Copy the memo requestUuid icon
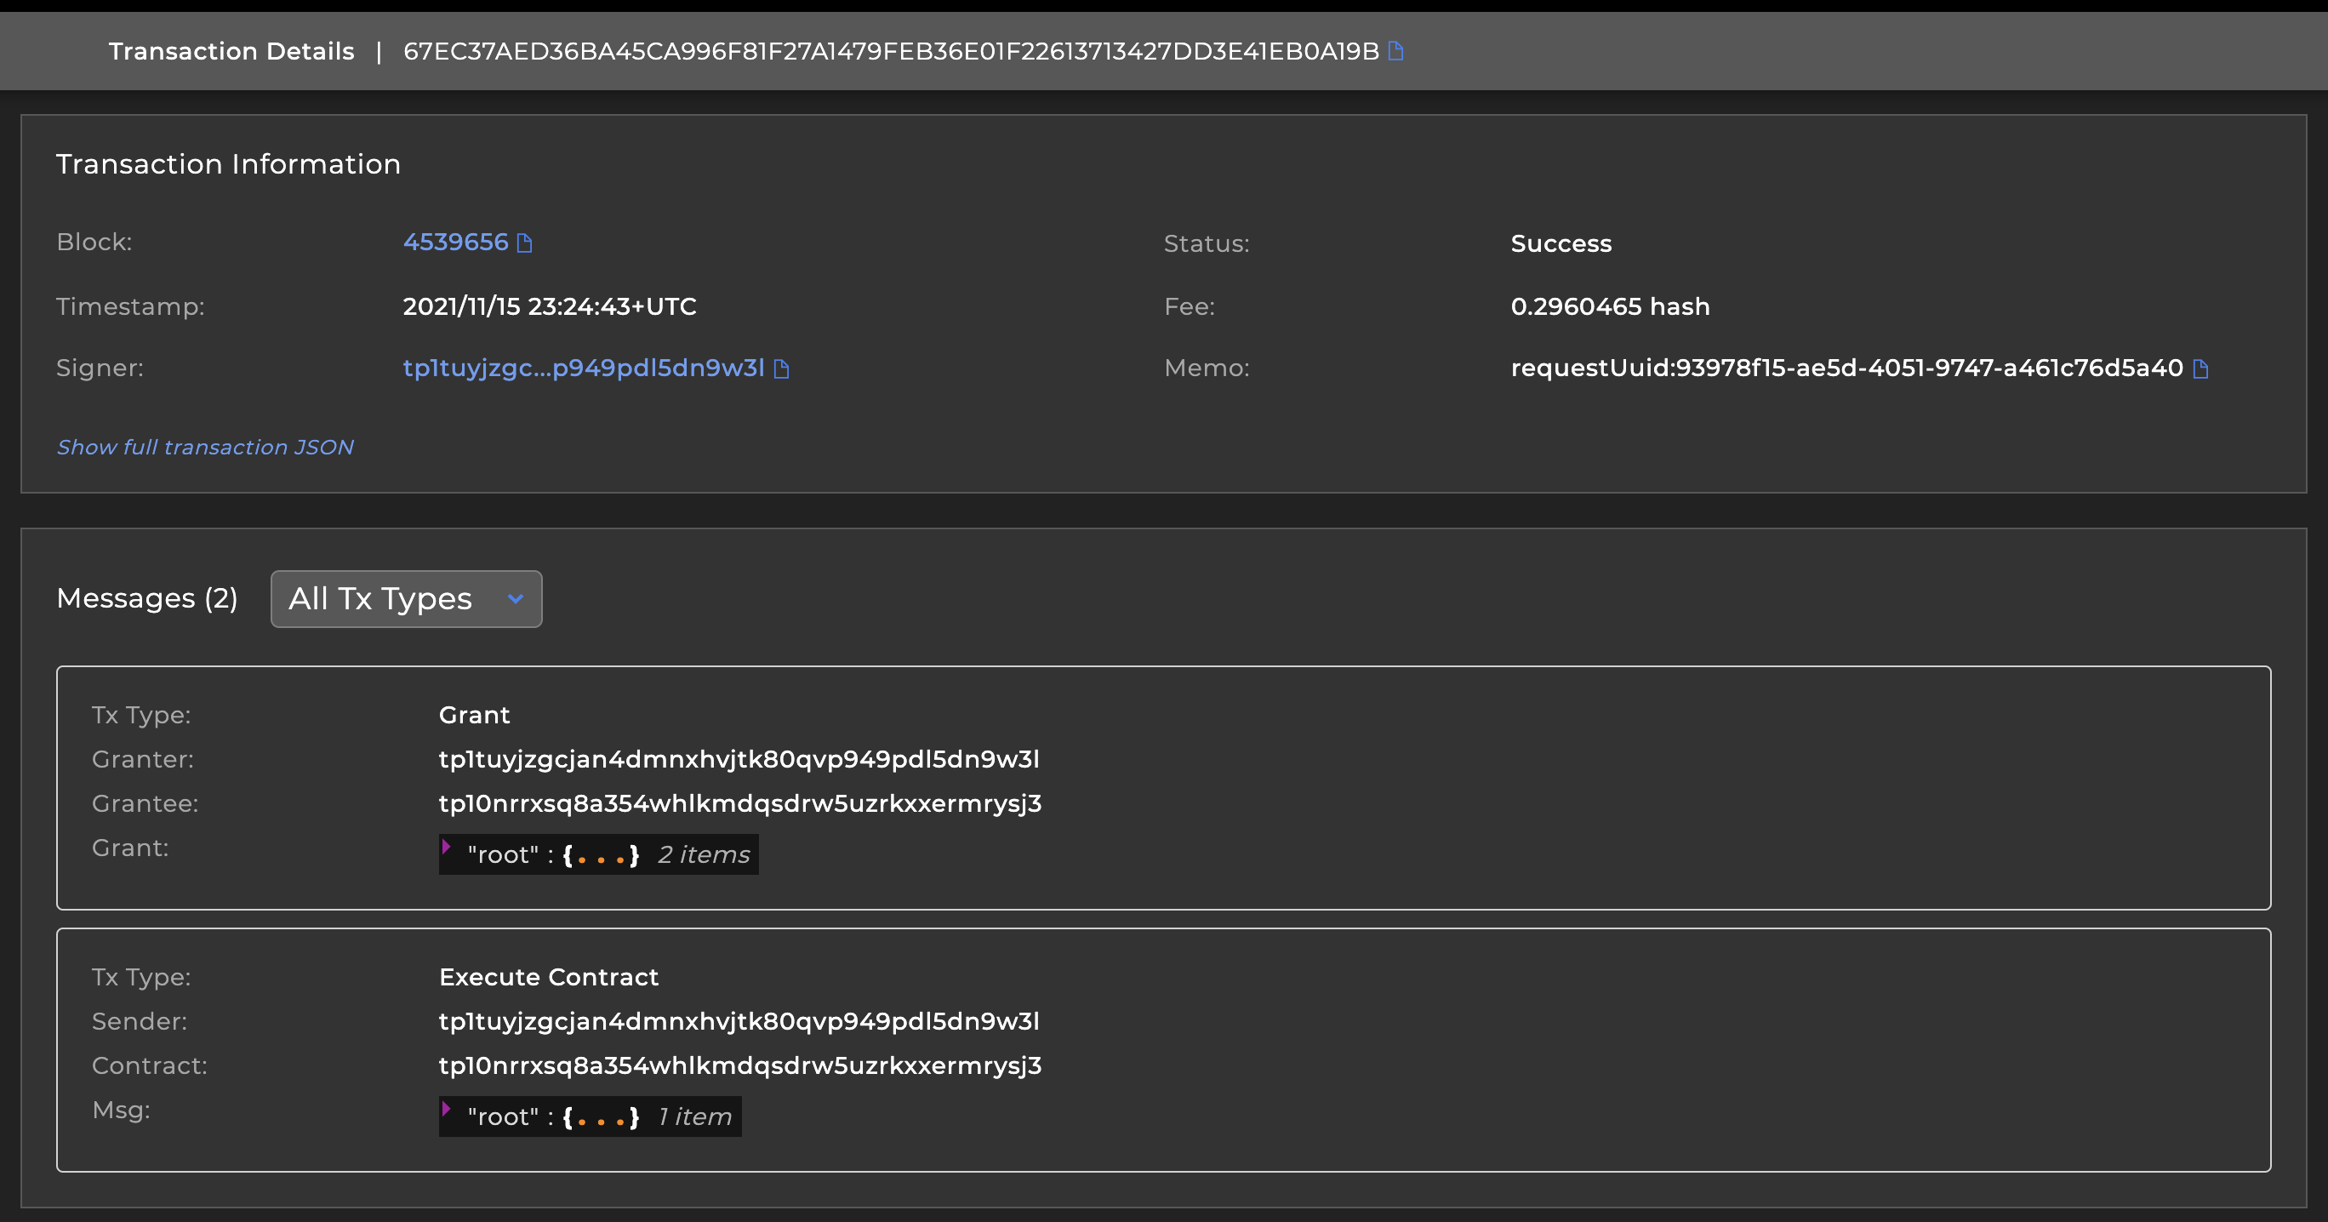 (x=2200, y=368)
